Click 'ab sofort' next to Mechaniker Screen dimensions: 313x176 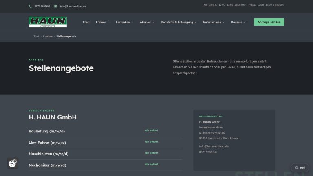pos(152,164)
